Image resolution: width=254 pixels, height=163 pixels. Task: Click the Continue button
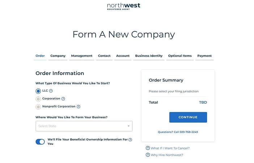[188, 117]
